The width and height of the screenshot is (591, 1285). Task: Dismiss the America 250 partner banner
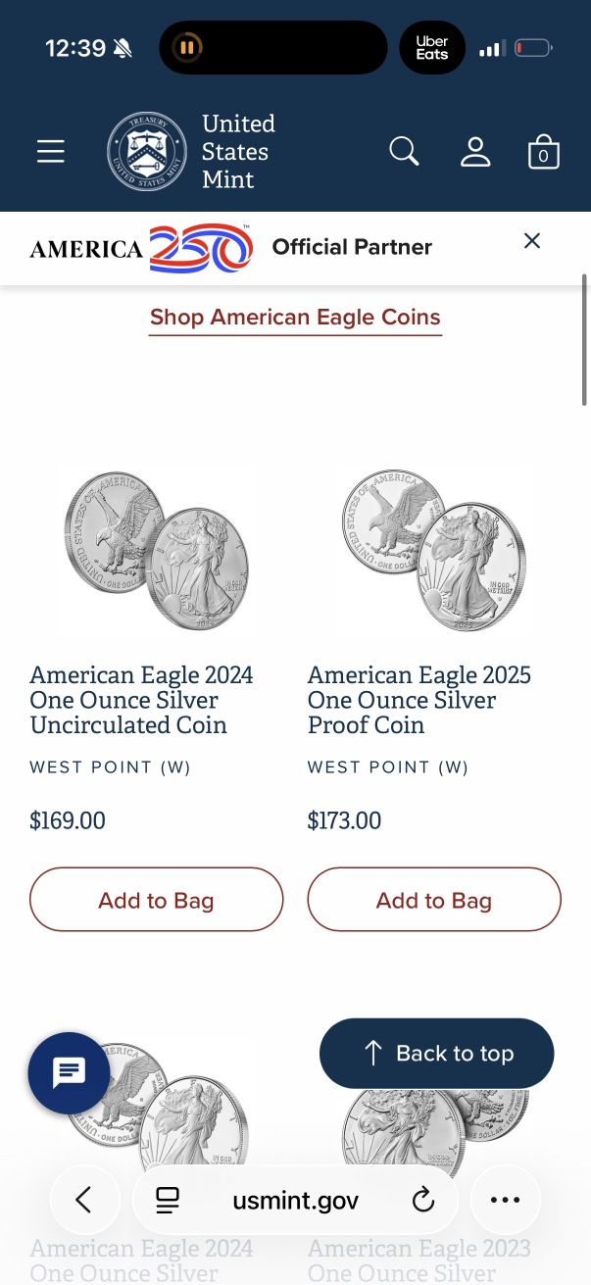click(532, 241)
